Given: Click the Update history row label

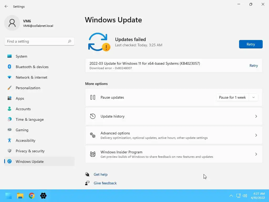Looking at the screenshot, I should point(112,116).
